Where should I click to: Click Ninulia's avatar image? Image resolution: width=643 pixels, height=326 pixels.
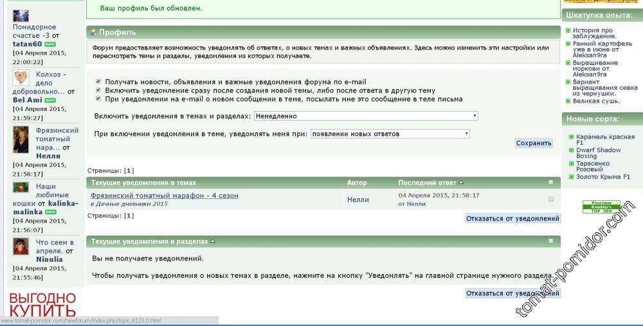[21, 246]
